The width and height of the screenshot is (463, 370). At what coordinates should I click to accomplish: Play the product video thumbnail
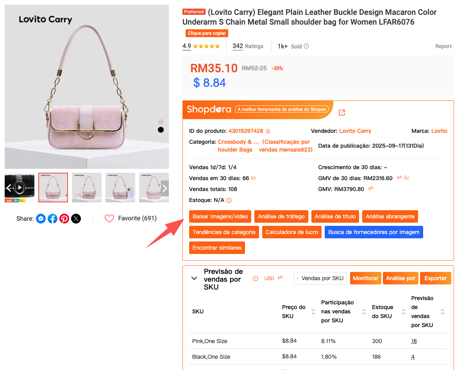coord(20,188)
